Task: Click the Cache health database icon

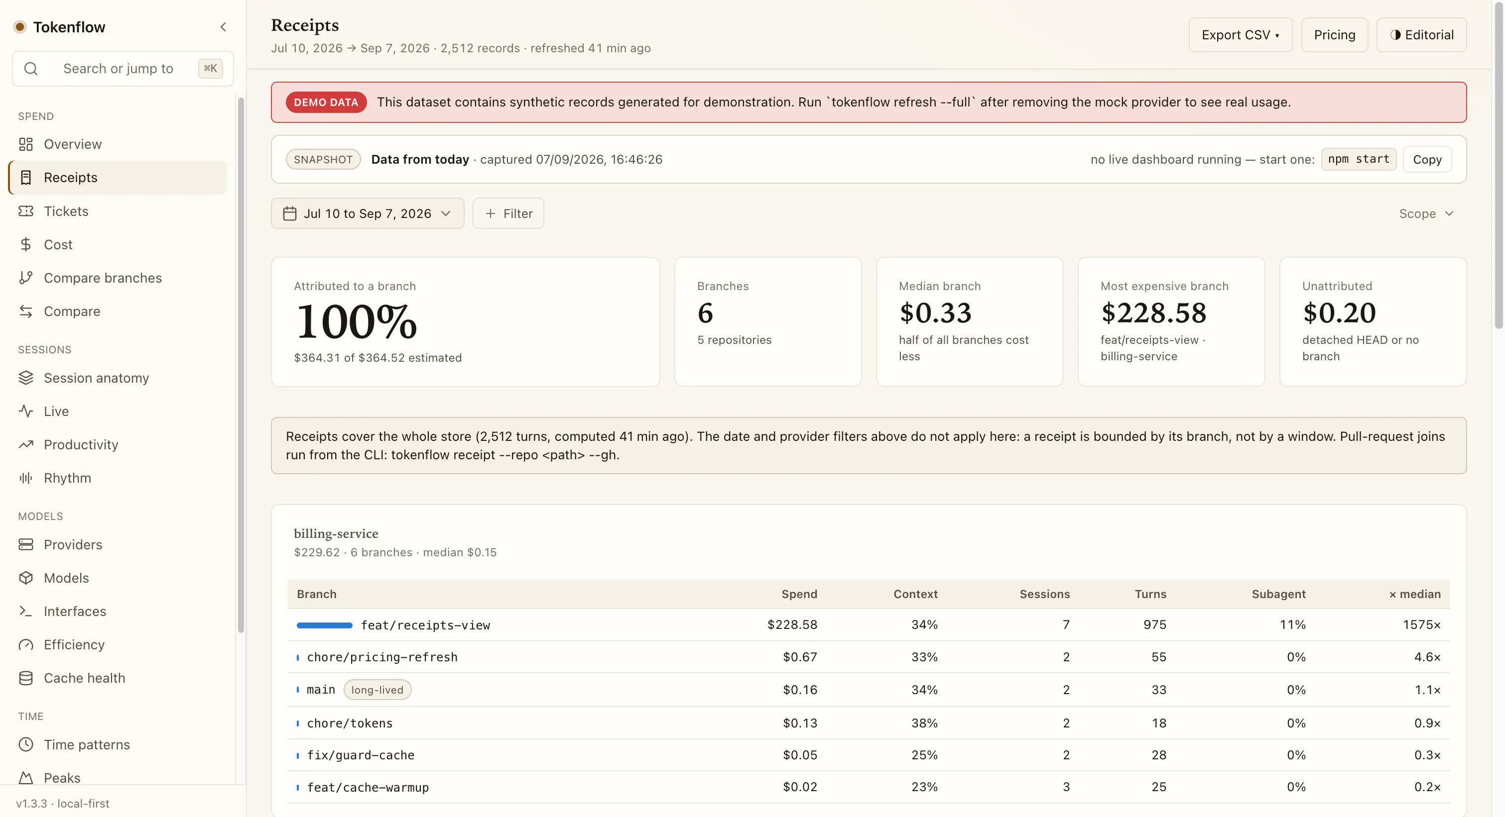Action: [26, 678]
